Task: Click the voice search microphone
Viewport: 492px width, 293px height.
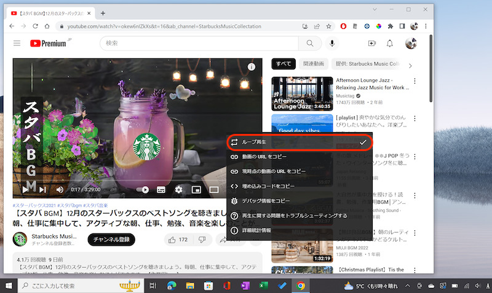Action: click(x=333, y=43)
